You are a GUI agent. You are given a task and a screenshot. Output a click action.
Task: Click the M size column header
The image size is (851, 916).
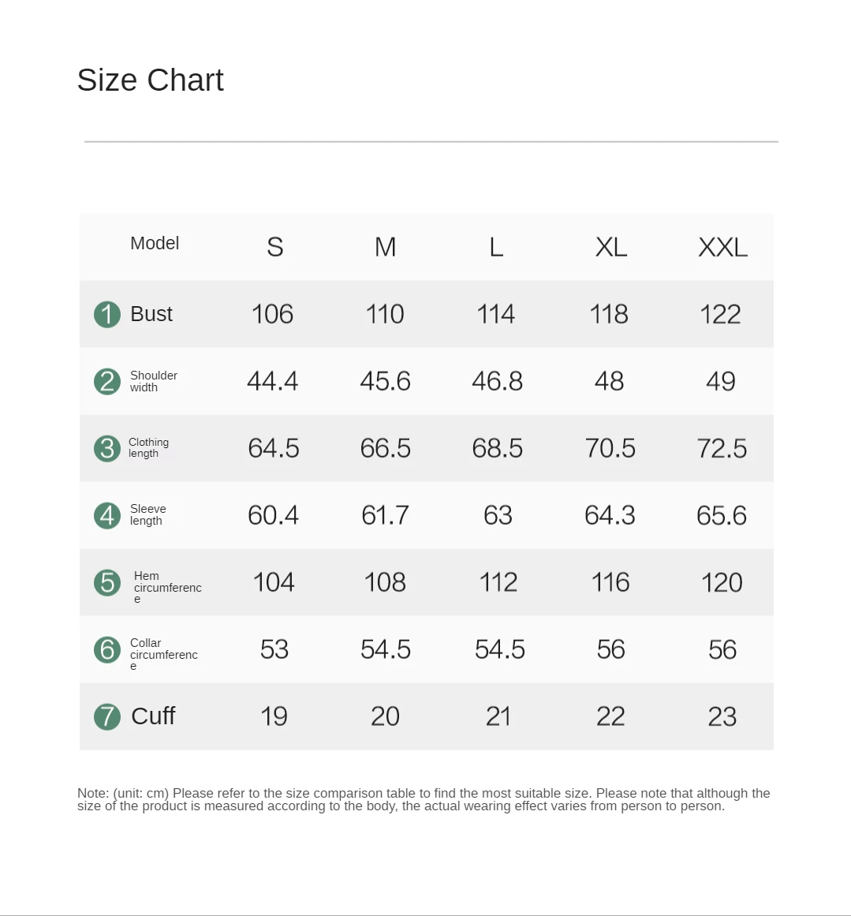385,247
